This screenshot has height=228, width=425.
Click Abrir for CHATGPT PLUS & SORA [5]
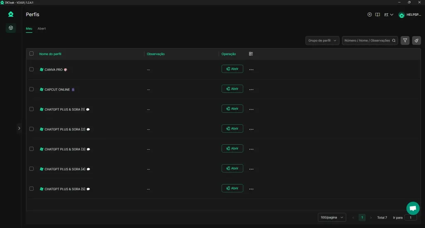pos(232,188)
